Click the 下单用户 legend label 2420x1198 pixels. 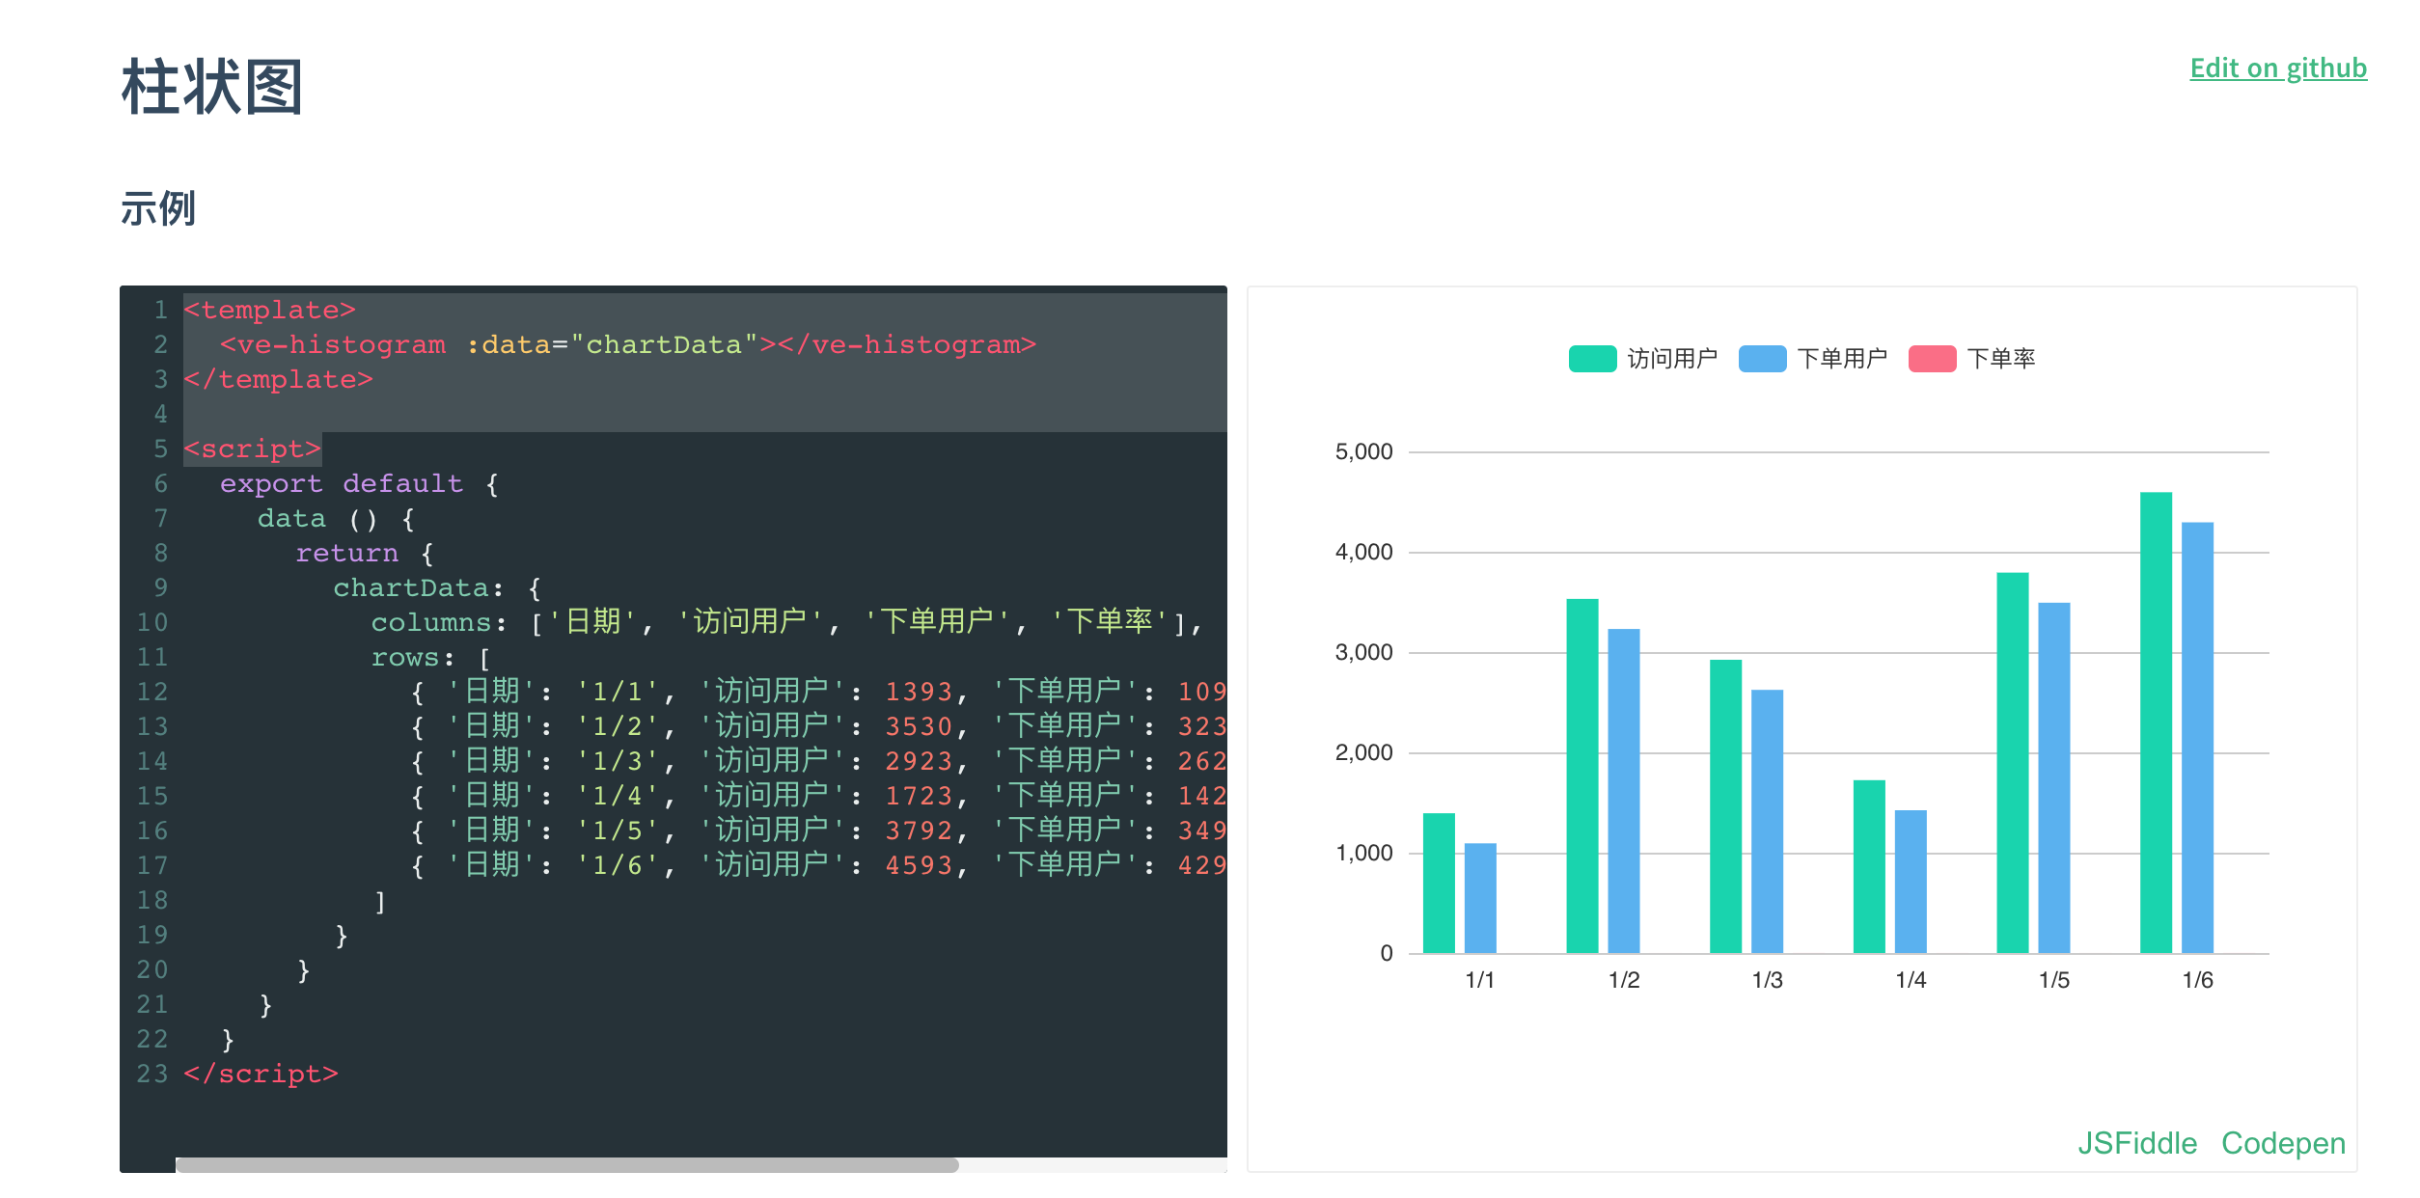click(1842, 359)
